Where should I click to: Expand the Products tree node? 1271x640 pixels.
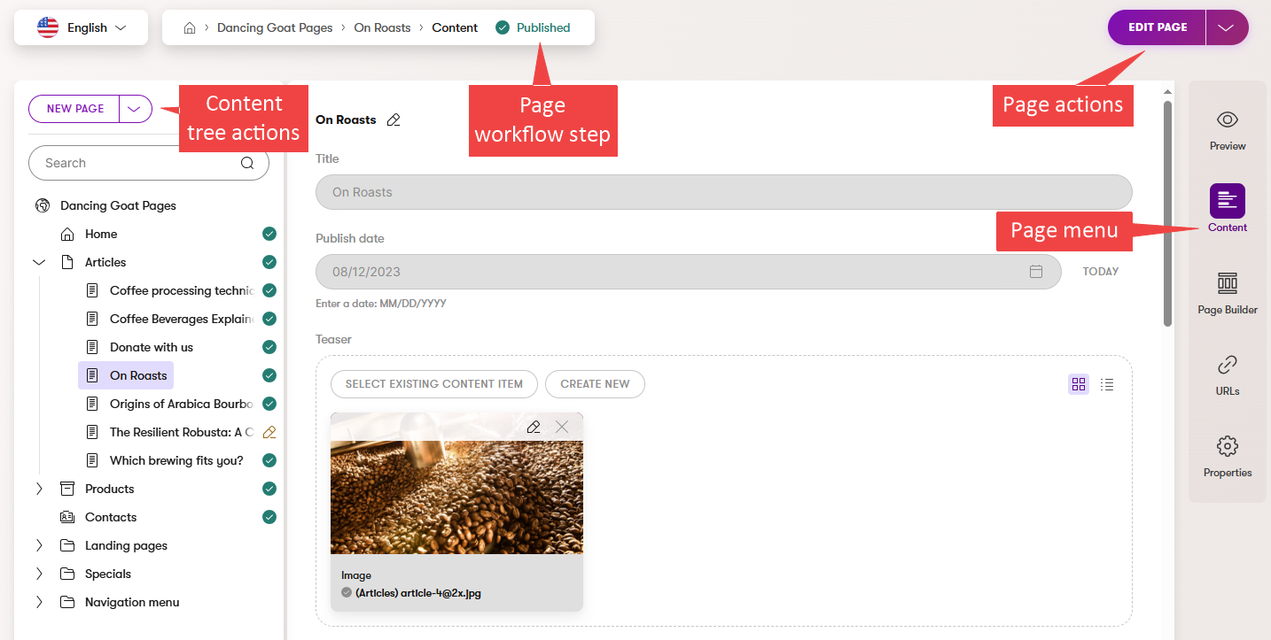[x=39, y=489]
